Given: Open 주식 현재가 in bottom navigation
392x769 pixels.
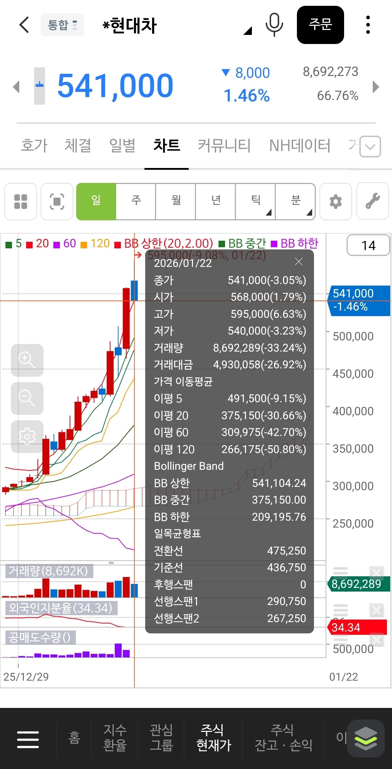Looking at the screenshot, I should click(x=213, y=737).
